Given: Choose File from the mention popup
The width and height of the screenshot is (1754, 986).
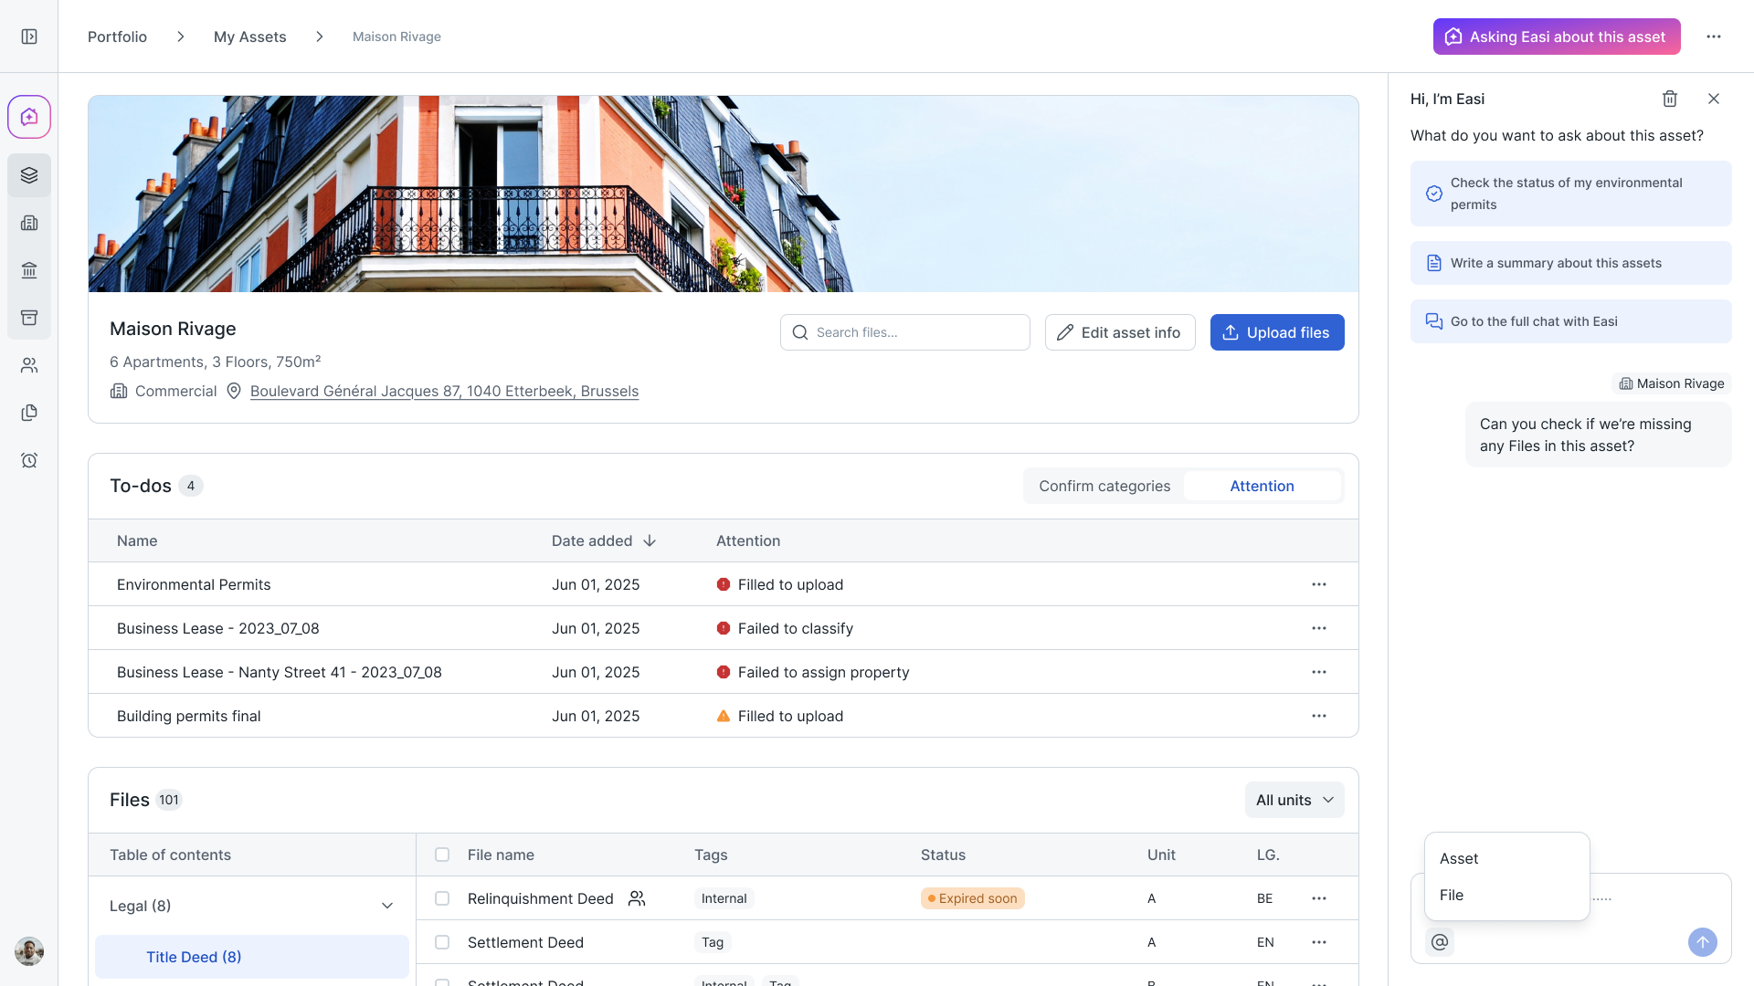Looking at the screenshot, I should [x=1452, y=895].
